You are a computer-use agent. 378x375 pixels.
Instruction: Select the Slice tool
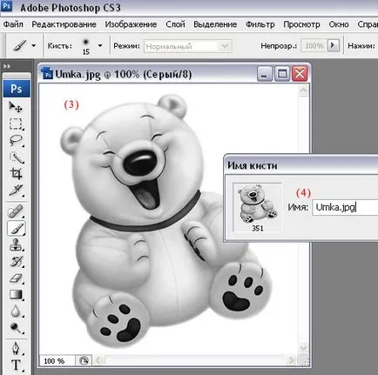(x=16, y=191)
